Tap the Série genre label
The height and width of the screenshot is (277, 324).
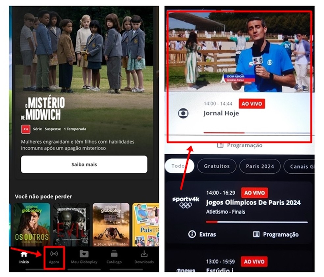pyautogui.click(x=38, y=129)
